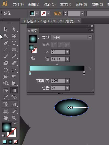109x145 pixels.
Task: Open the gradient panel flyout menu
Action: coord(91,30)
